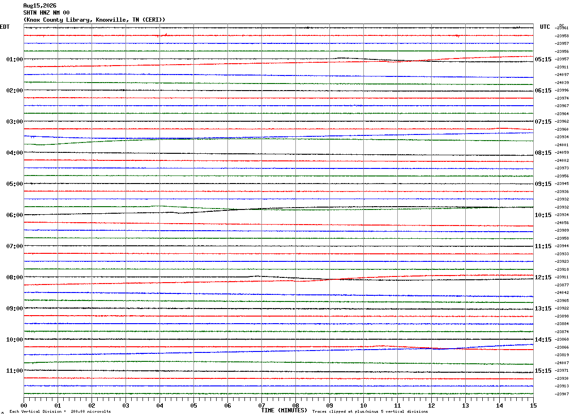Select the 09:00 EDT time label
The width and height of the screenshot is (571, 418).
pyautogui.click(x=15, y=309)
